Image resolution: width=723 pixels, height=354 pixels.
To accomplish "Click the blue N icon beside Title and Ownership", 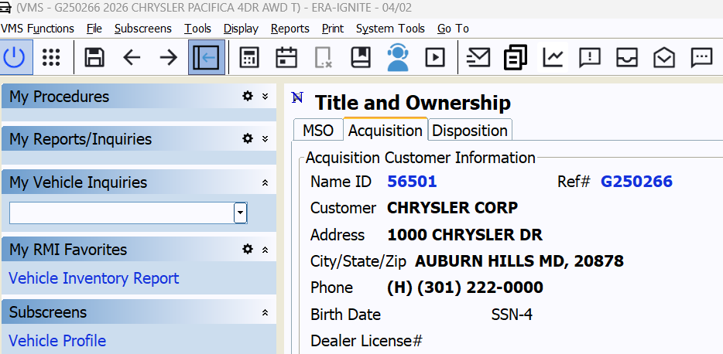I will tap(297, 97).
